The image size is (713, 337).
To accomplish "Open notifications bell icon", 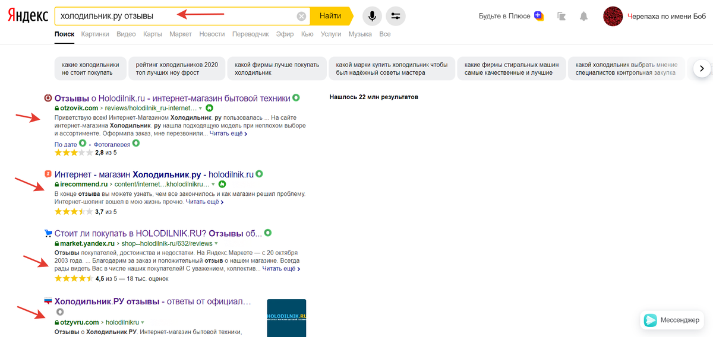I will pyautogui.click(x=584, y=16).
